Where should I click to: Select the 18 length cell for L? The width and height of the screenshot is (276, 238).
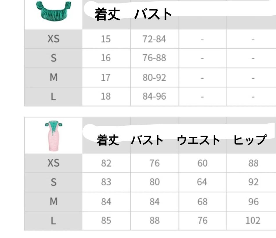(106, 96)
